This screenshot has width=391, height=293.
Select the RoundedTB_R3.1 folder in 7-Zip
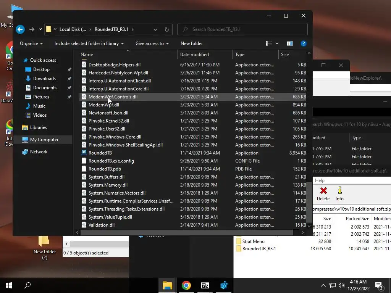pos(259,249)
